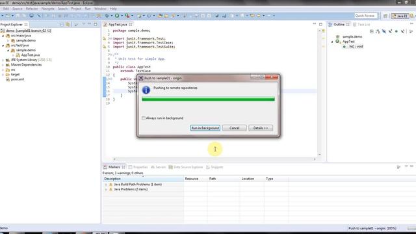416x234 pixels.
Task: Open the dropdown next to the green Run icon
Action: click(x=122, y=16)
